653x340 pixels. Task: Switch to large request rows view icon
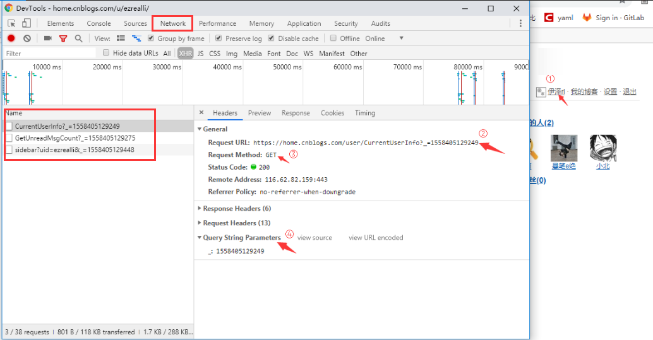coord(121,38)
